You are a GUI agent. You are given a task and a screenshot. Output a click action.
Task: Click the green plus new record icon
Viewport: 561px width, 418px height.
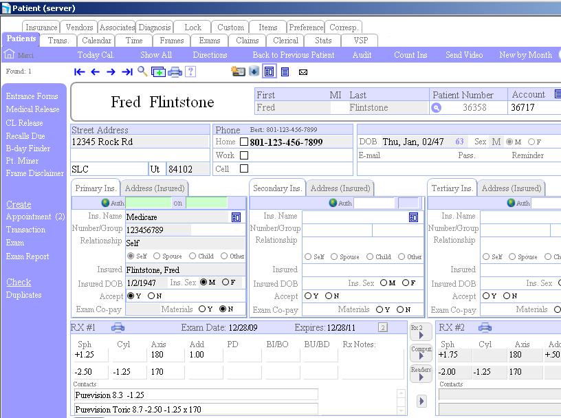[x=158, y=71]
